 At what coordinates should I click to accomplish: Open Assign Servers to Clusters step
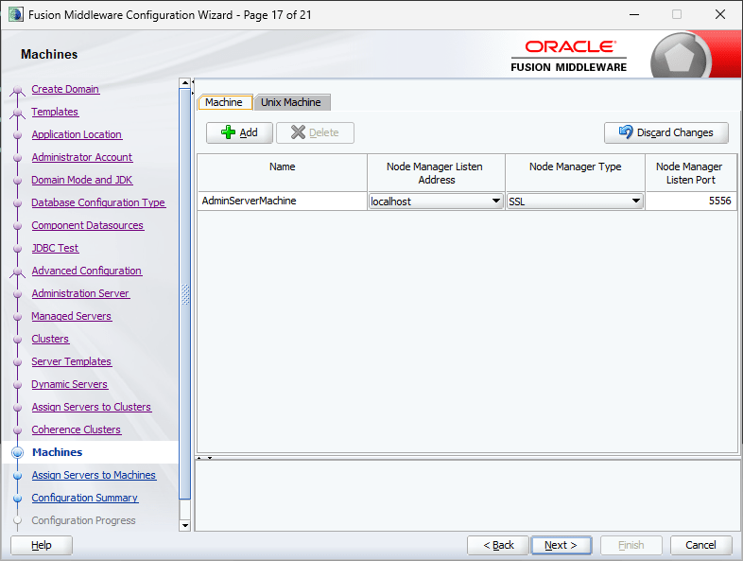point(92,408)
